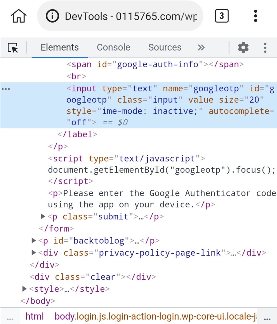This screenshot has width=277, height=324.
Task: Switch to the Console tab
Action: pos(113,47)
